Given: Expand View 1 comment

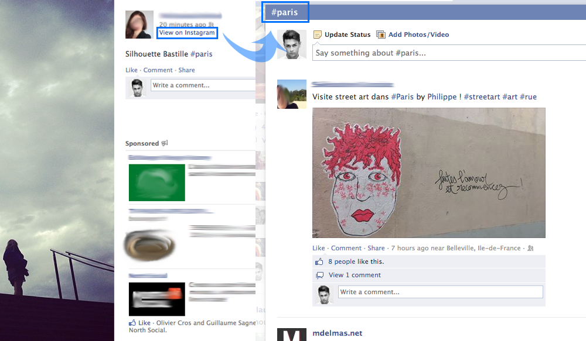Looking at the screenshot, I should click(x=355, y=275).
